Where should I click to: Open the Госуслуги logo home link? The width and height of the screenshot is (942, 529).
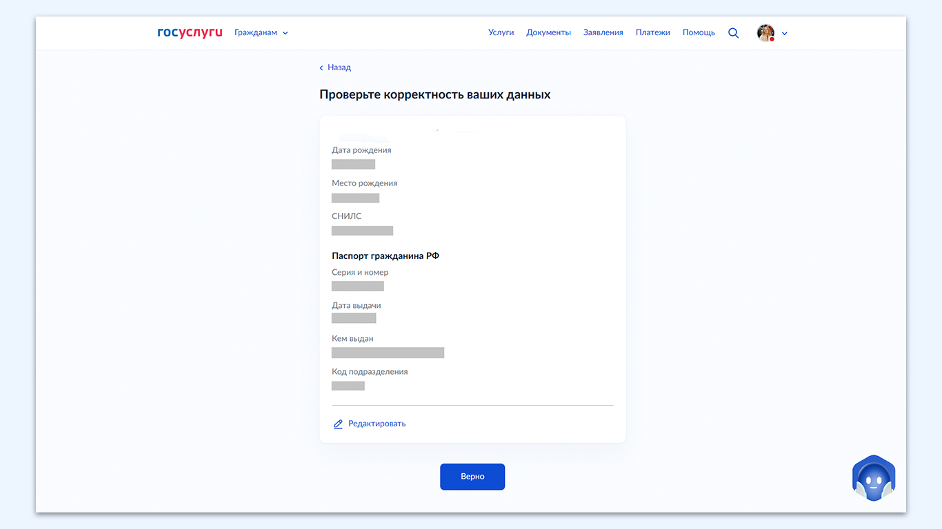click(x=190, y=33)
